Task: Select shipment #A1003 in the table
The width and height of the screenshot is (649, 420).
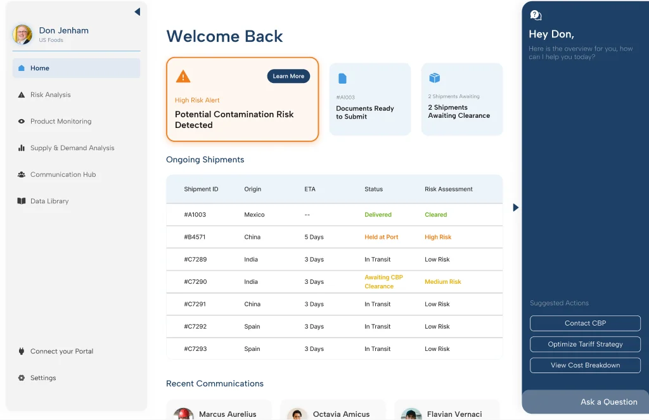Action: tap(335, 215)
